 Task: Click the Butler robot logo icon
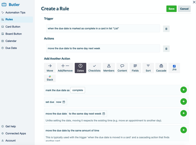click(x=4, y=5)
